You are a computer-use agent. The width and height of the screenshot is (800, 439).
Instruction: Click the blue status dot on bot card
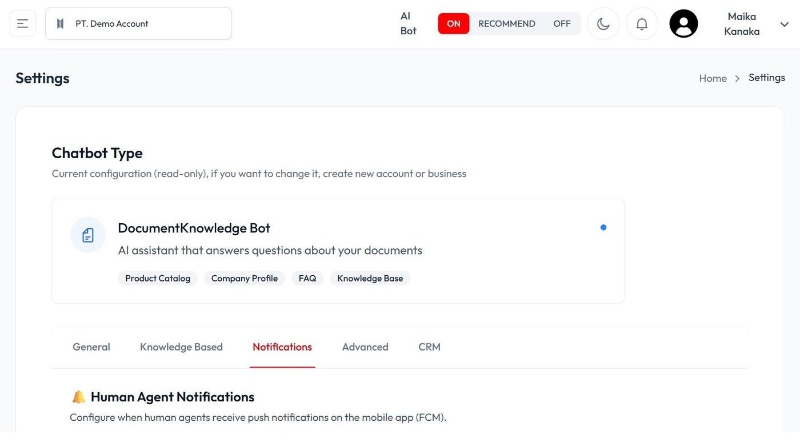[x=603, y=227]
